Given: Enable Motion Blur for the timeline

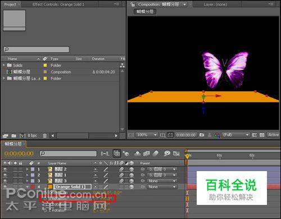Looking at the screenshot, I should [x=156, y=154].
